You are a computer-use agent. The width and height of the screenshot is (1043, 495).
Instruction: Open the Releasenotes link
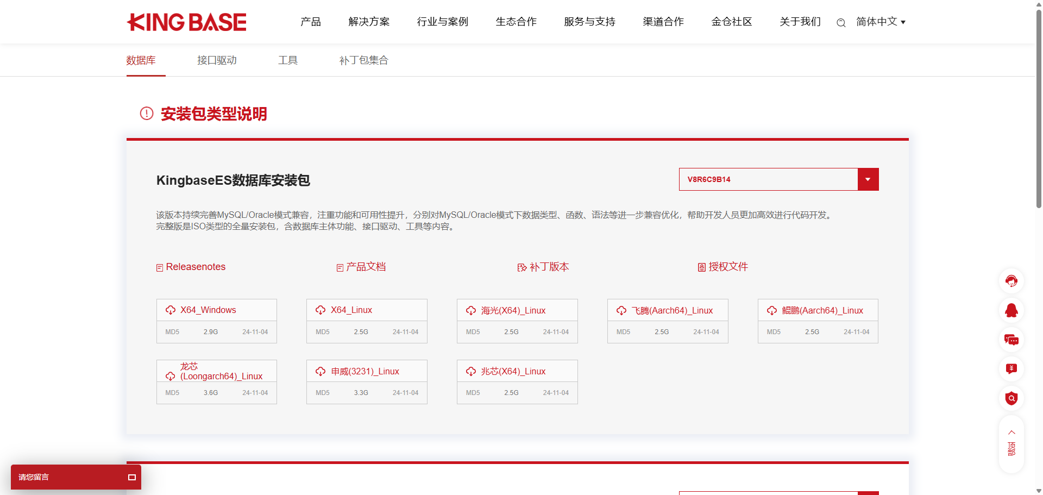(196, 267)
